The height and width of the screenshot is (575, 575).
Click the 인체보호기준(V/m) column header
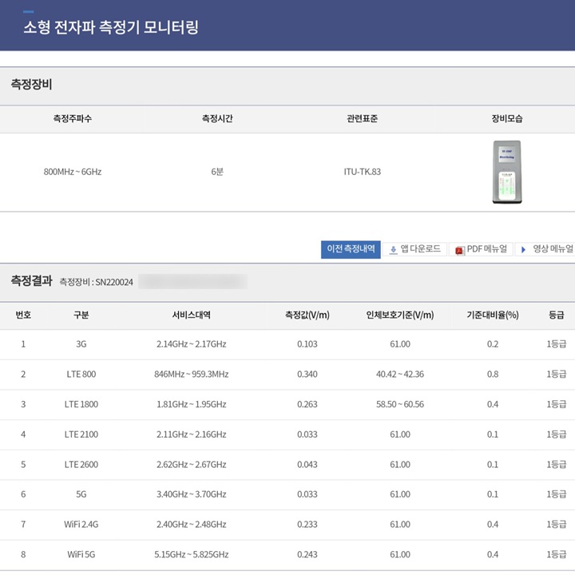[400, 315]
